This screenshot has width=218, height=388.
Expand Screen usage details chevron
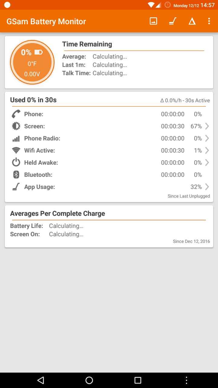(207, 126)
